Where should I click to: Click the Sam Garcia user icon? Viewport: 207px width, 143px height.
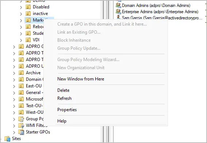pyautogui.click(x=118, y=17)
